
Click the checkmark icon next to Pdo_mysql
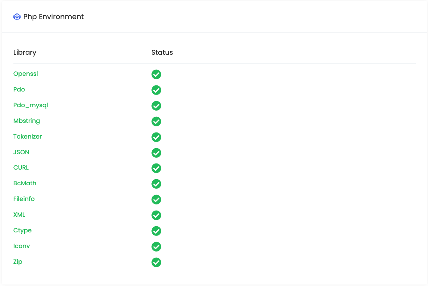[x=156, y=106]
